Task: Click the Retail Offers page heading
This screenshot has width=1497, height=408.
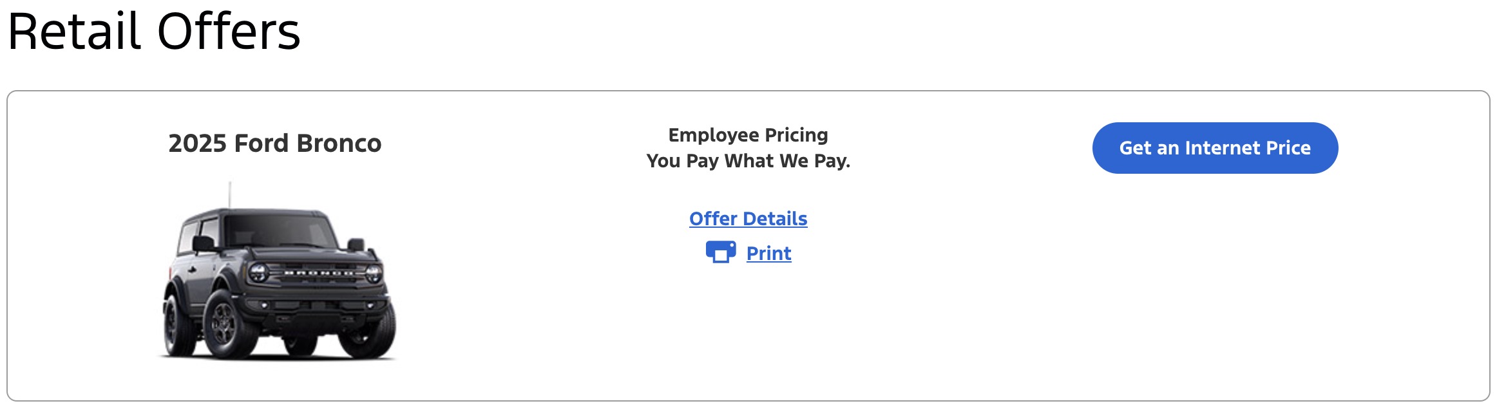Action: [154, 31]
